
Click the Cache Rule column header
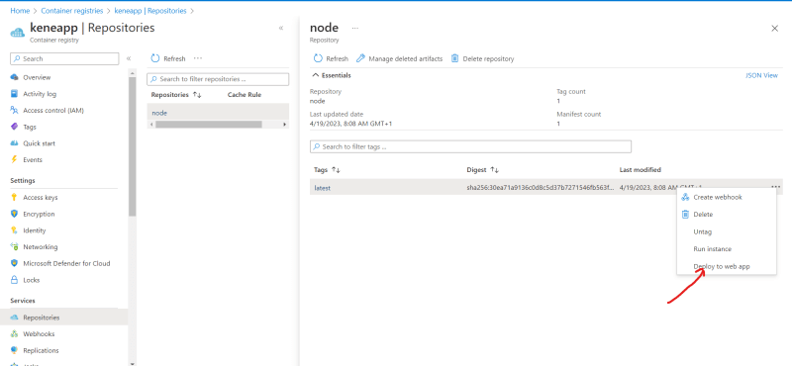(244, 94)
